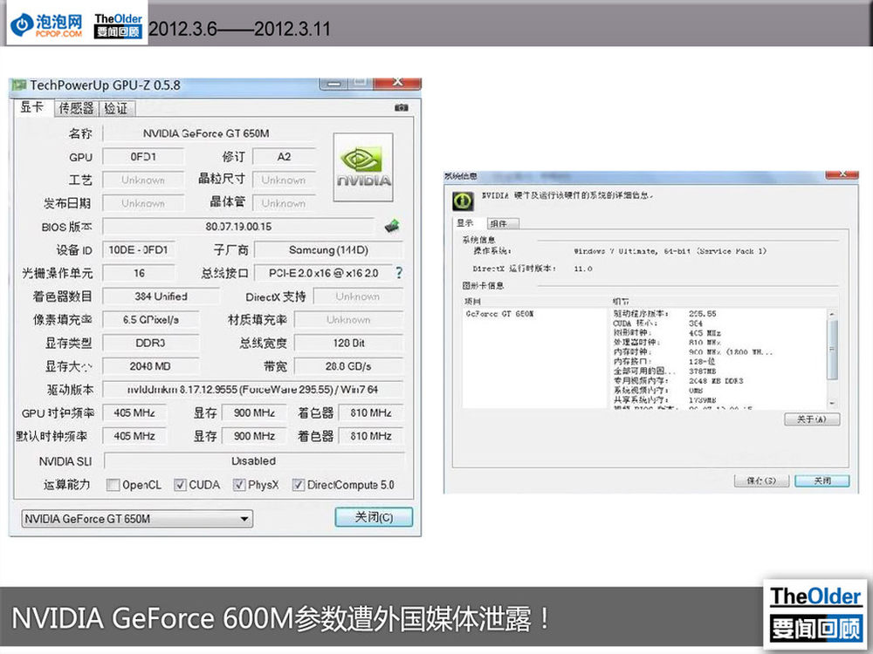Viewport: 873px width, 654px height.
Task: Click the BIOS 版本 field 80.07.19.00.15
Action: pyautogui.click(x=238, y=227)
